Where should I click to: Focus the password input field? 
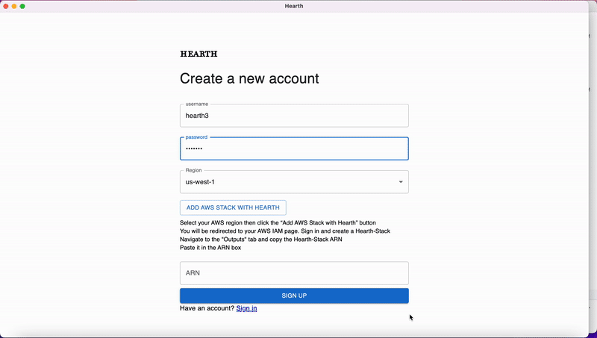click(294, 148)
